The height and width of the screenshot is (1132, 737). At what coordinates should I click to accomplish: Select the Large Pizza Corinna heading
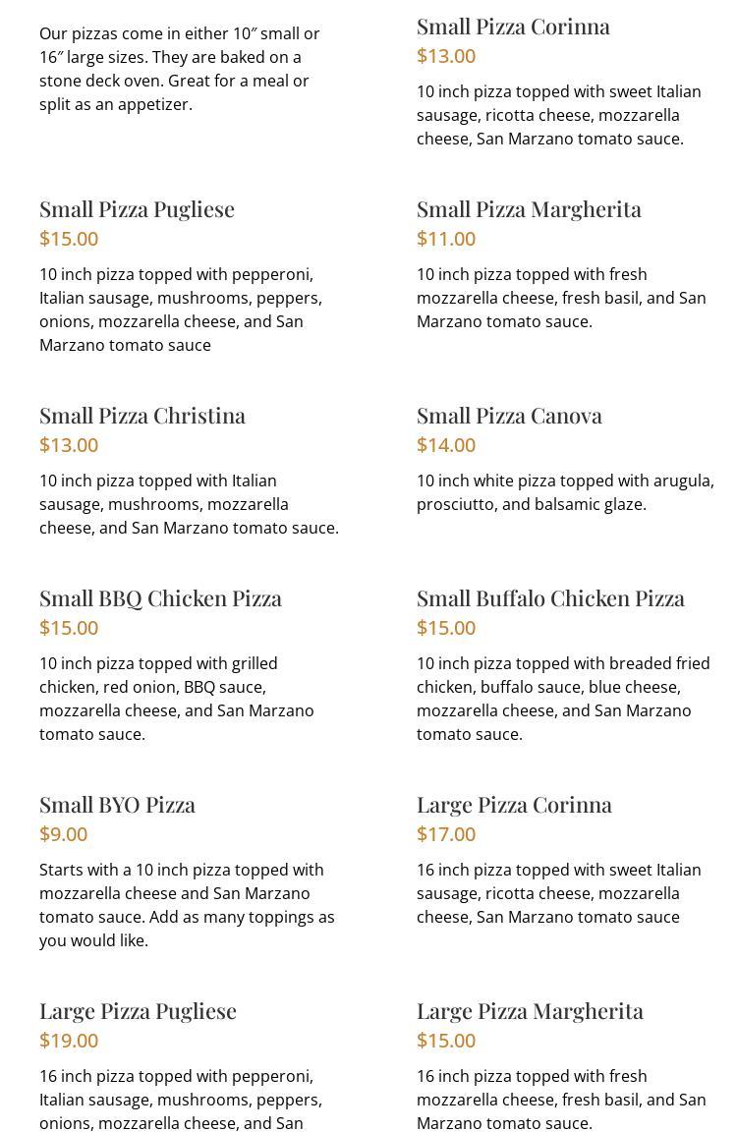pos(514,805)
